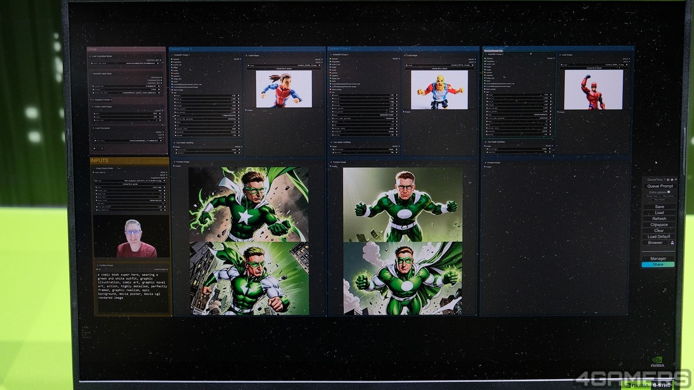Collapse the Load Image node in Custom Pose 2

[x=405, y=55]
